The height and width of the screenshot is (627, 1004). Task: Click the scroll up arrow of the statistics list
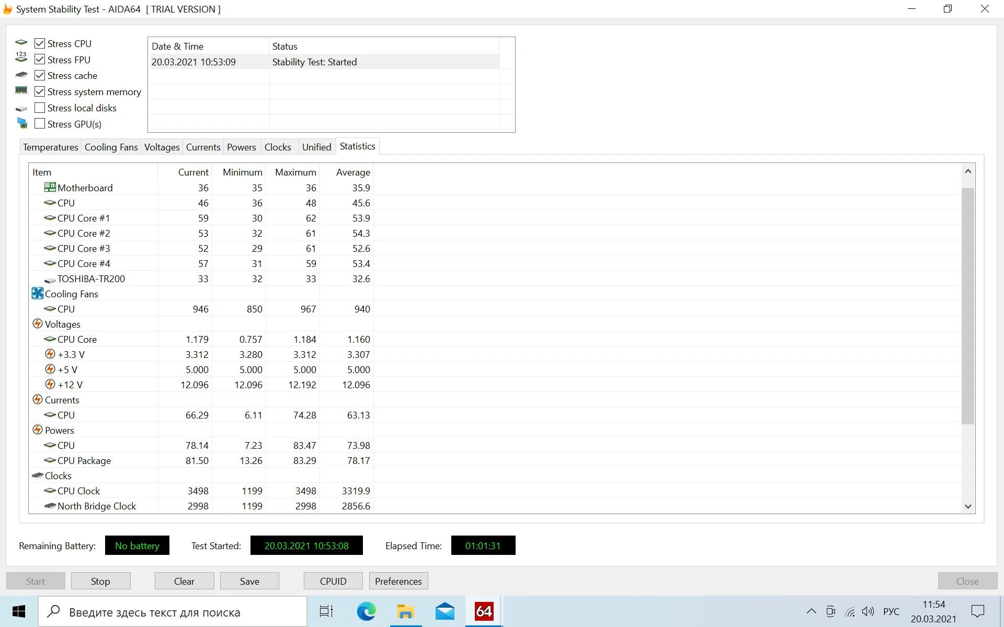[968, 171]
